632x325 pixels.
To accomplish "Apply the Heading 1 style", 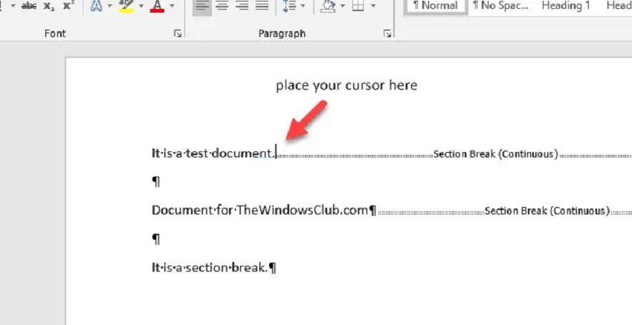I will (566, 6).
